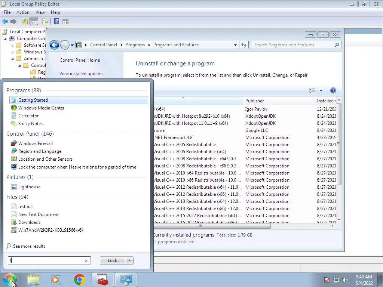Click See more results link

(29, 246)
